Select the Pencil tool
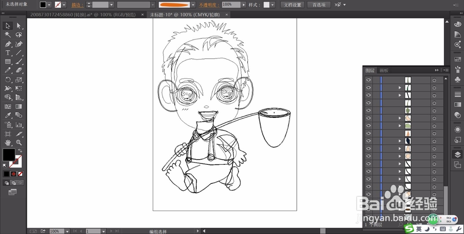The width and height of the screenshot is (464, 234). tap(8, 70)
